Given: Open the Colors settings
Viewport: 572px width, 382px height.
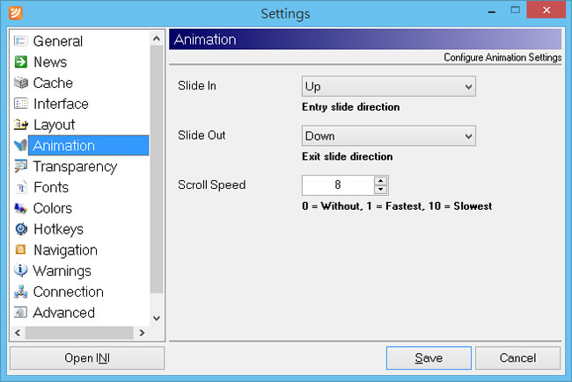Looking at the screenshot, I should coord(53,208).
